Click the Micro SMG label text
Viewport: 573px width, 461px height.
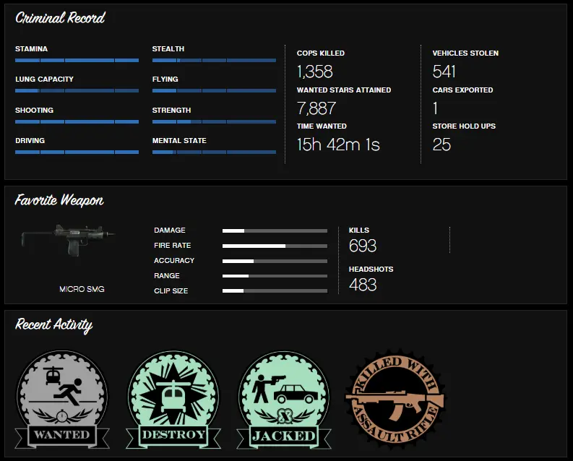82,289
